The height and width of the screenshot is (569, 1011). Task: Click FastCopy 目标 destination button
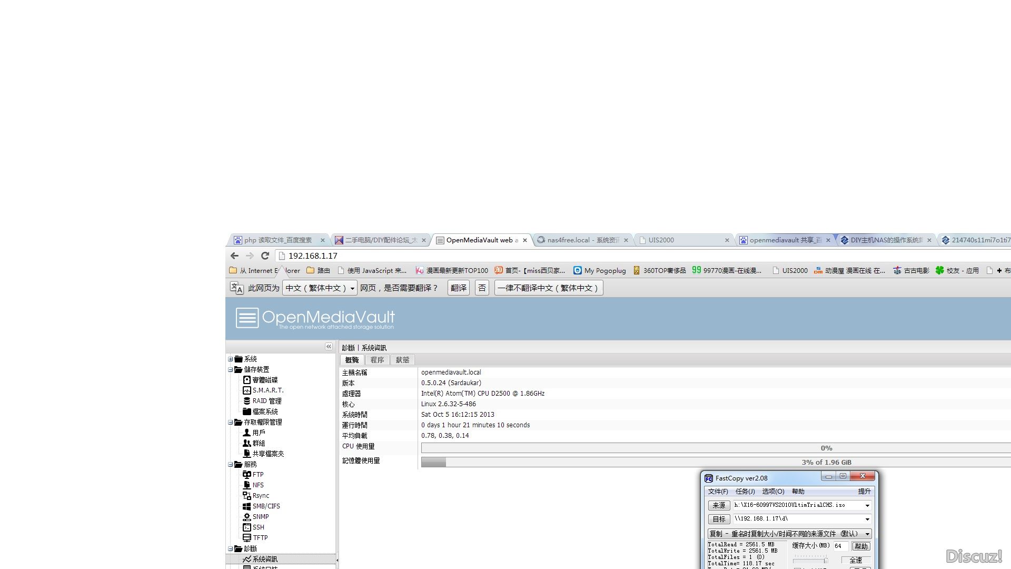pos(719,519)
